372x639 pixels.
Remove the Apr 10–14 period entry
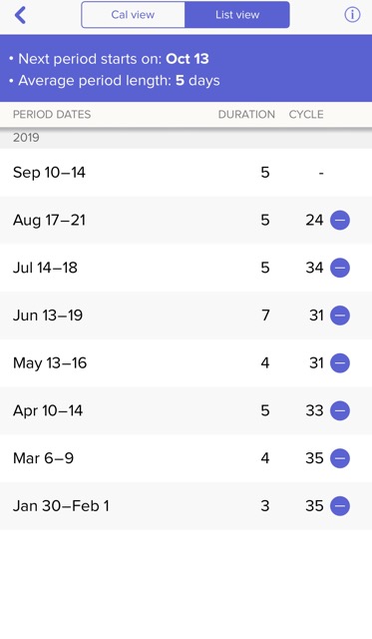(x=340, y=410)
